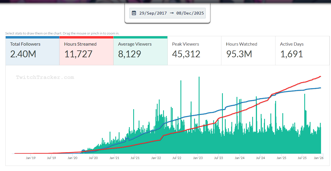Click the Jul '25 axis label

pos(302,158)
